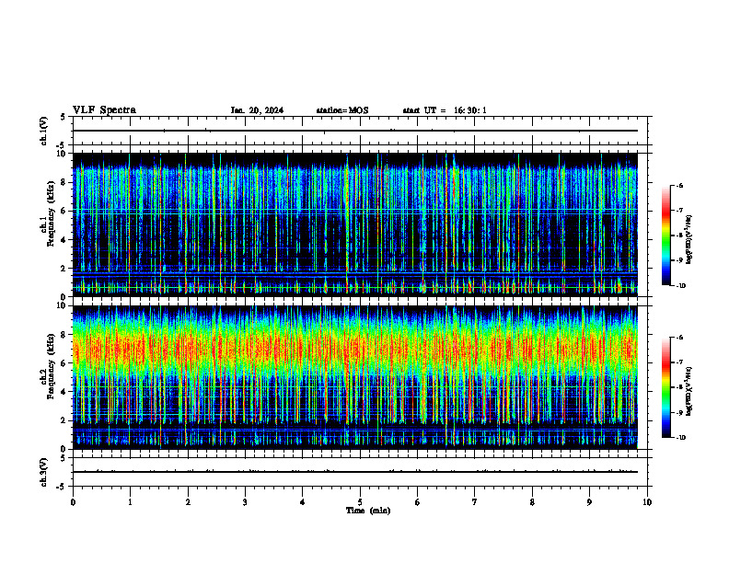The width and height of the screenshot is (729, 563).
Task: Click the ch.1 frequency axis tick "6"
Action: pyautogui.click(x=64, y=211)
